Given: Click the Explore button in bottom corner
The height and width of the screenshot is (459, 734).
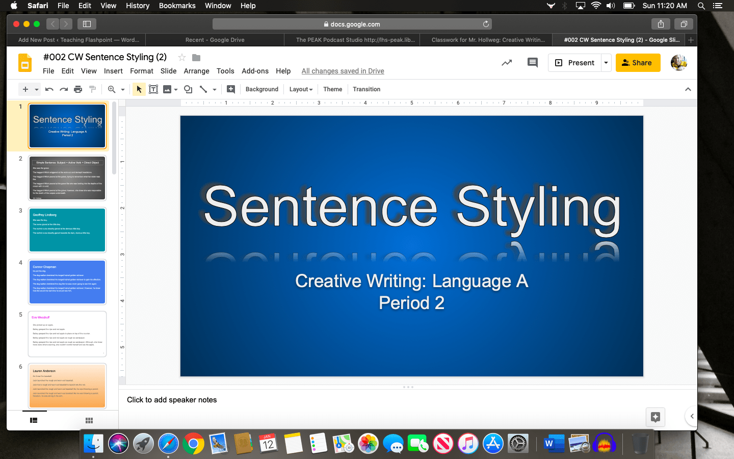Looking at the screenshot, I should click(x=656, y=417).
